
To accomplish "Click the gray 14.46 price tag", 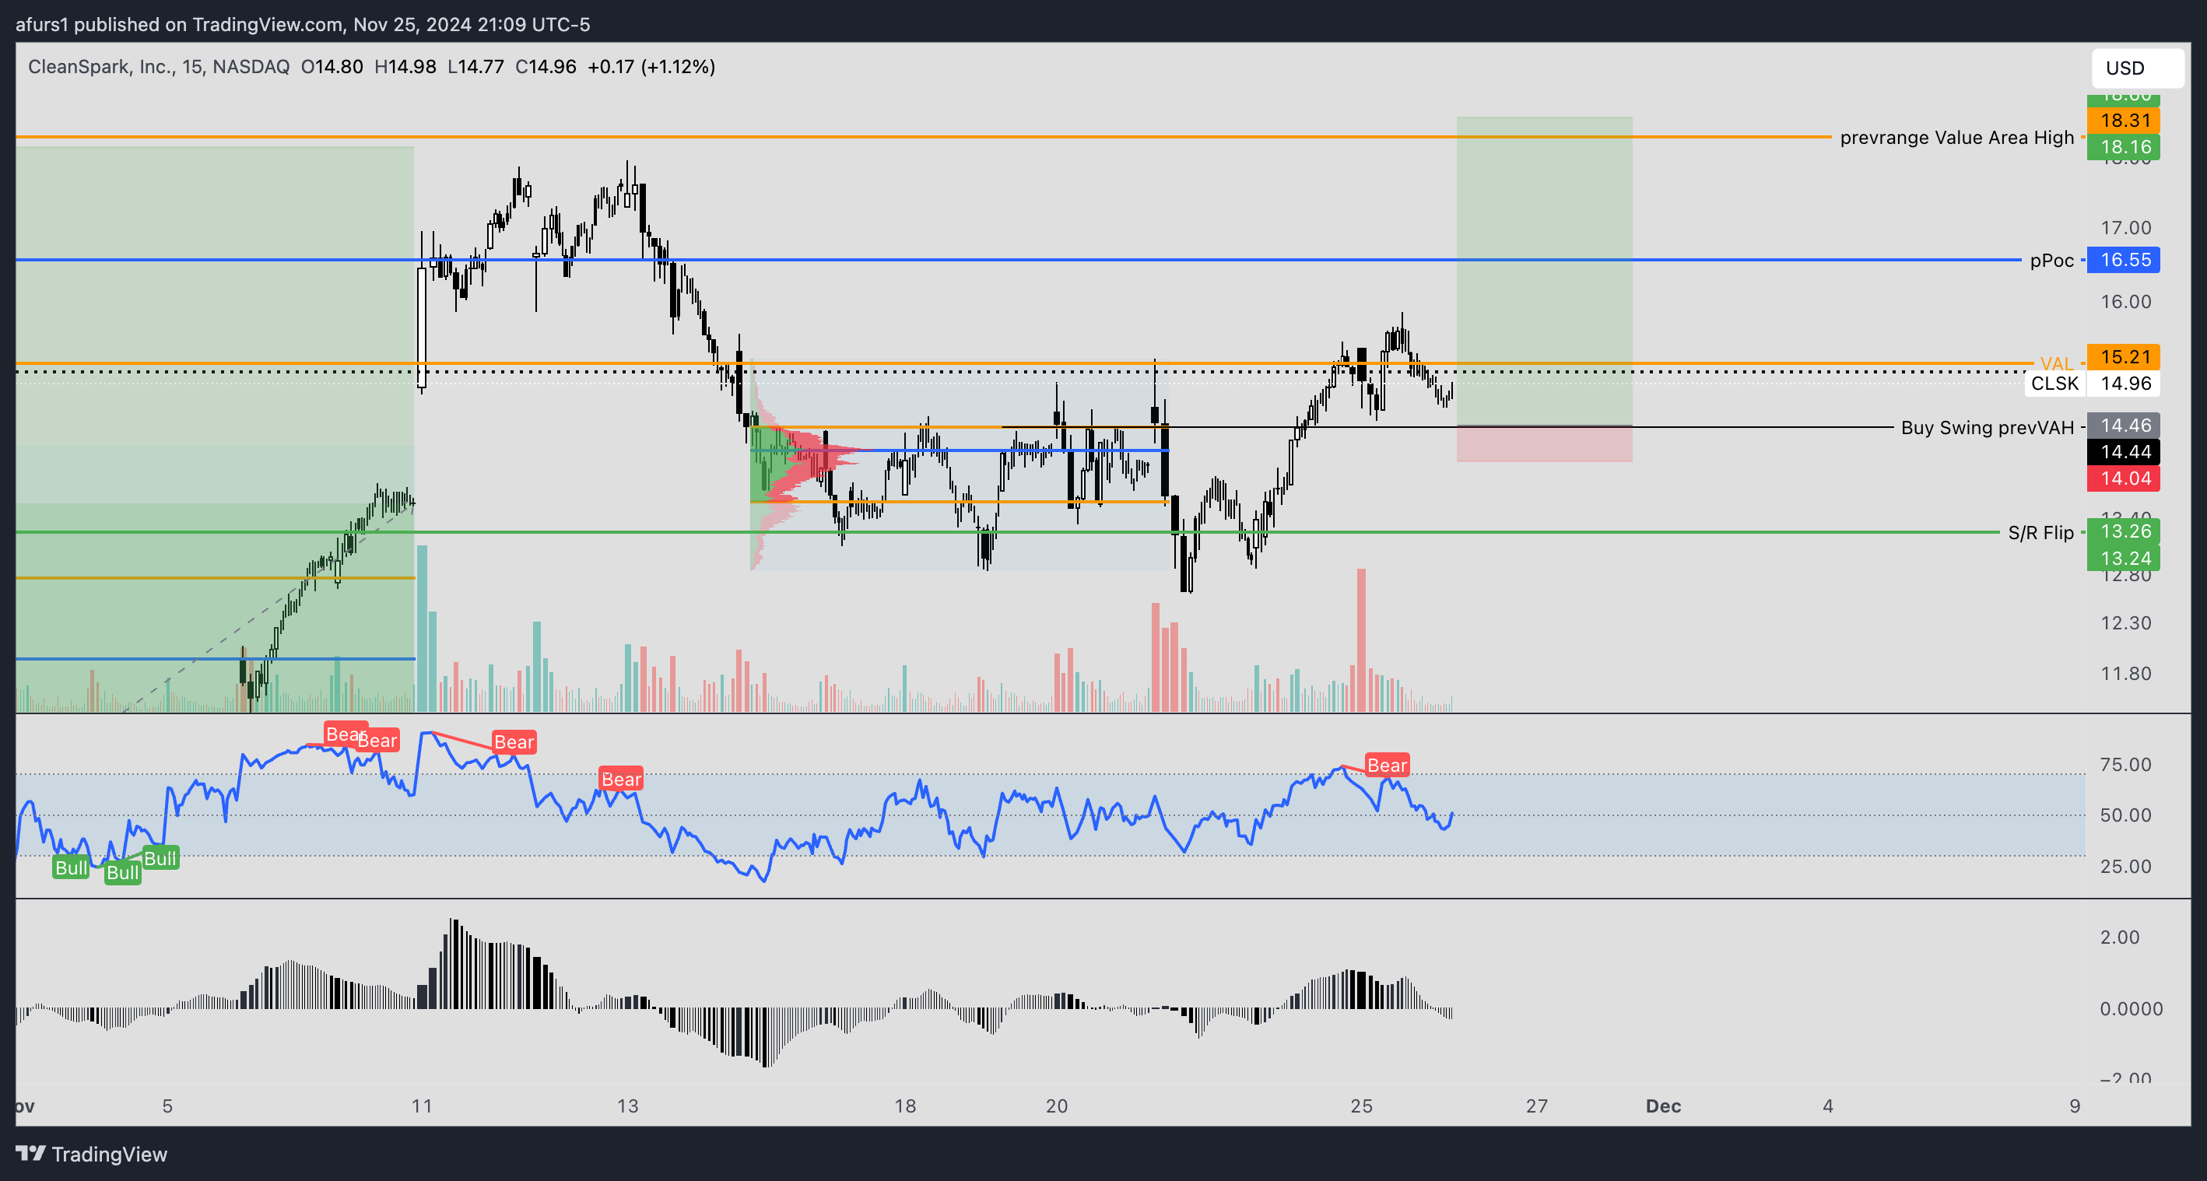I will pyautogui.click(x=2124, y=425).
